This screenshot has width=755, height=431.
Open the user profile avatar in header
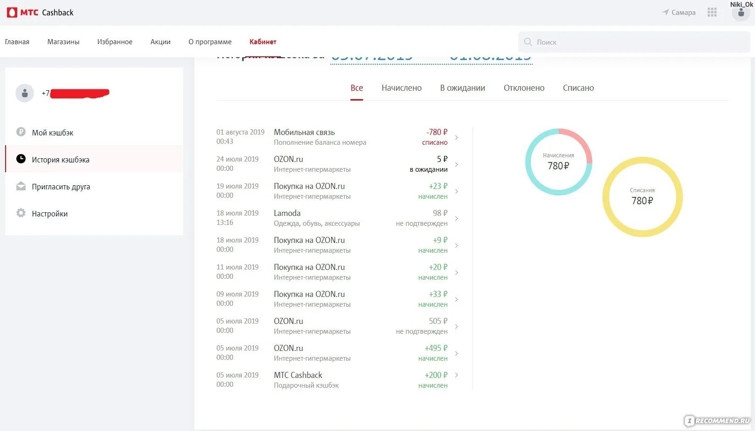click(x=741, y=13)
